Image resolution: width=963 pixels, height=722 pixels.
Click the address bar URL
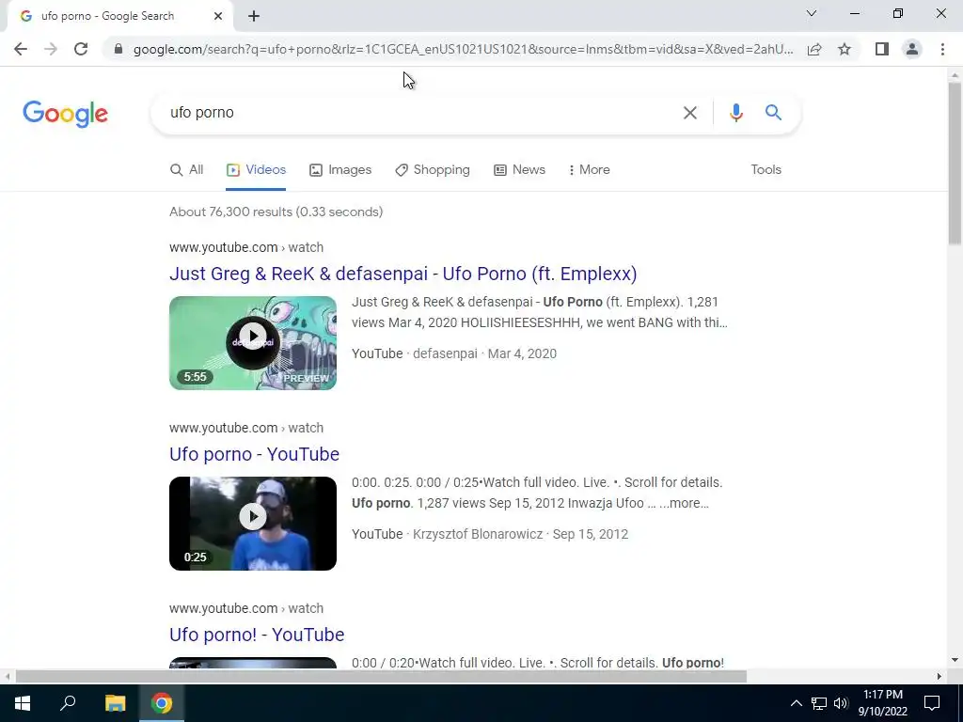[463, 49]
